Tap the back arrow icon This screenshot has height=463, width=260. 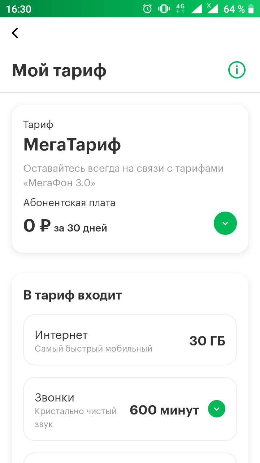[x=15, y=33]
